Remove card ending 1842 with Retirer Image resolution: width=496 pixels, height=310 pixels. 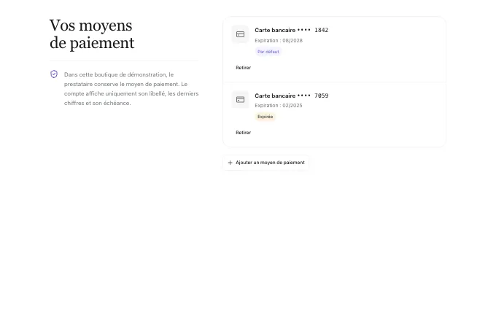point(243,68)
